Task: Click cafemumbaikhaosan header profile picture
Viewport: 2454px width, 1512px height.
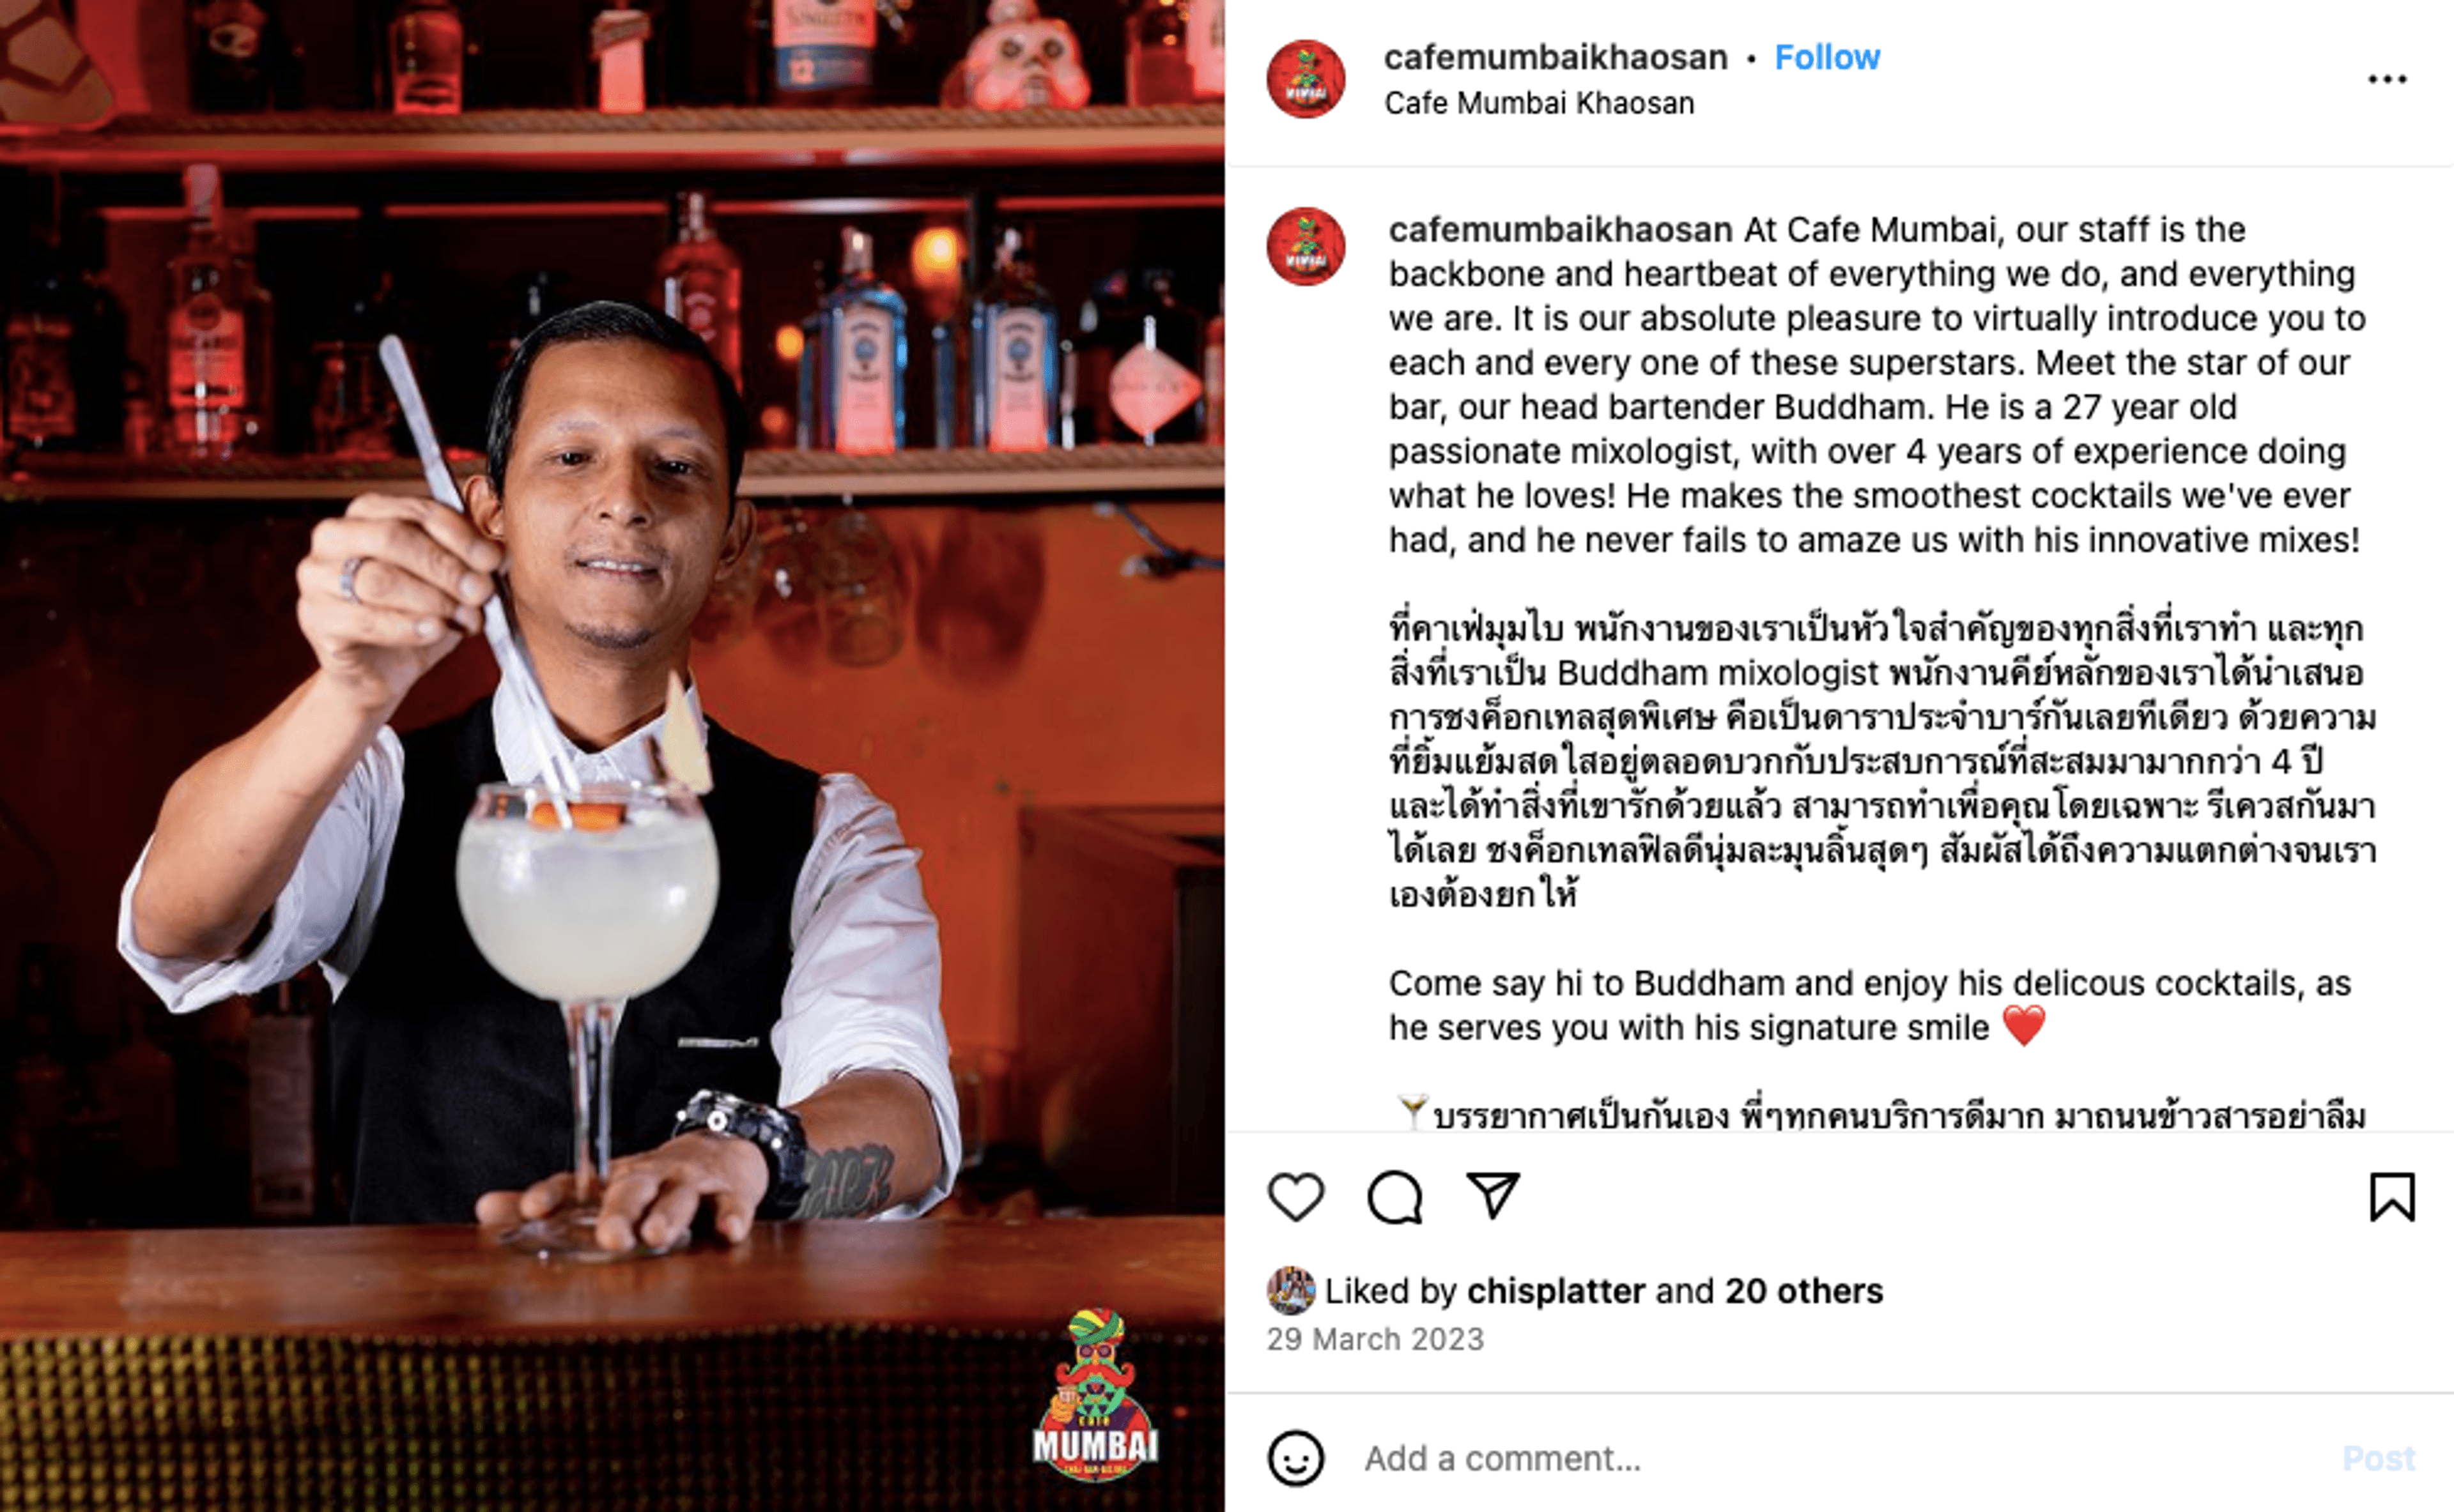Action: click(1306, 79)
